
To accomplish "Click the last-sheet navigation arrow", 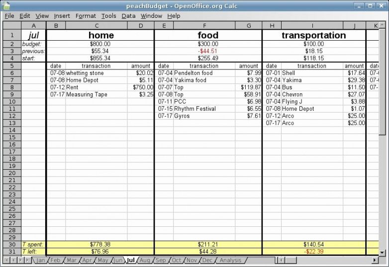I will (x=27, y=261).
